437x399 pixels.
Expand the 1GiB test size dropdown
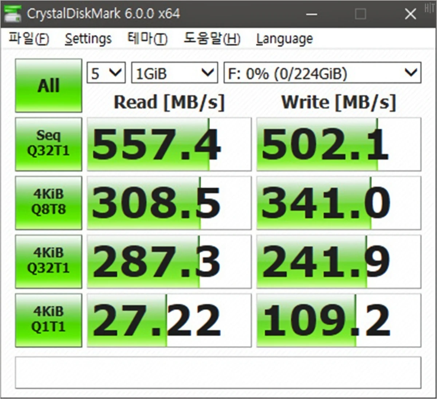174,73
